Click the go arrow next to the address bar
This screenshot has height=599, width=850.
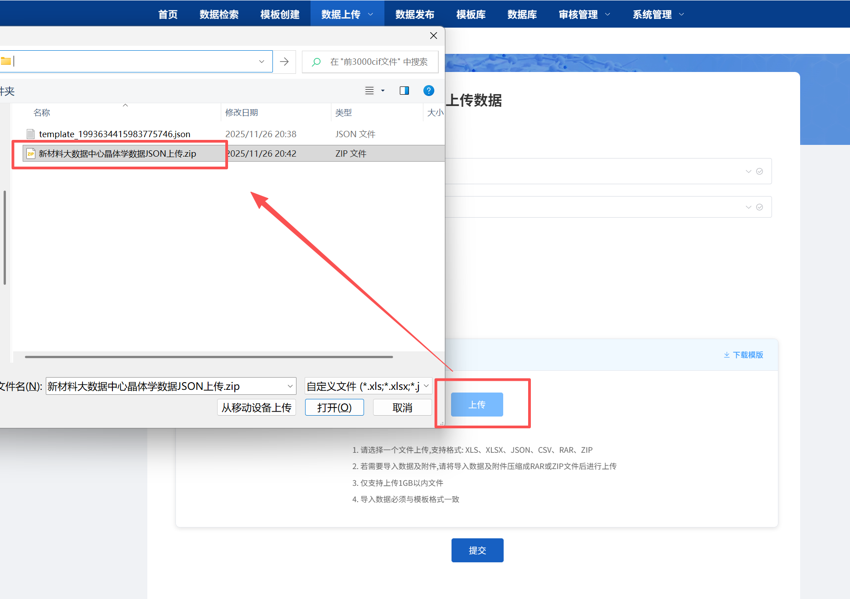tap(284, 61)
